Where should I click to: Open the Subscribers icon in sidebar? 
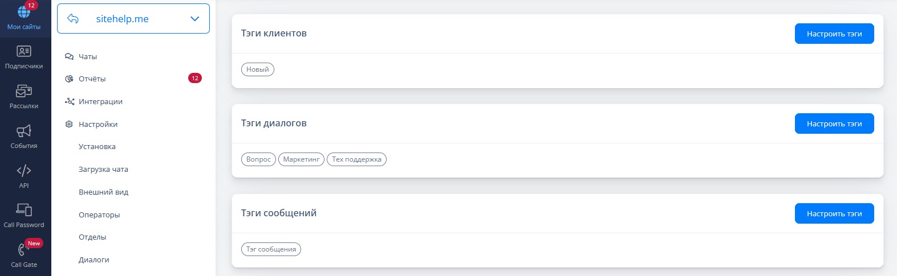[24, 51]
